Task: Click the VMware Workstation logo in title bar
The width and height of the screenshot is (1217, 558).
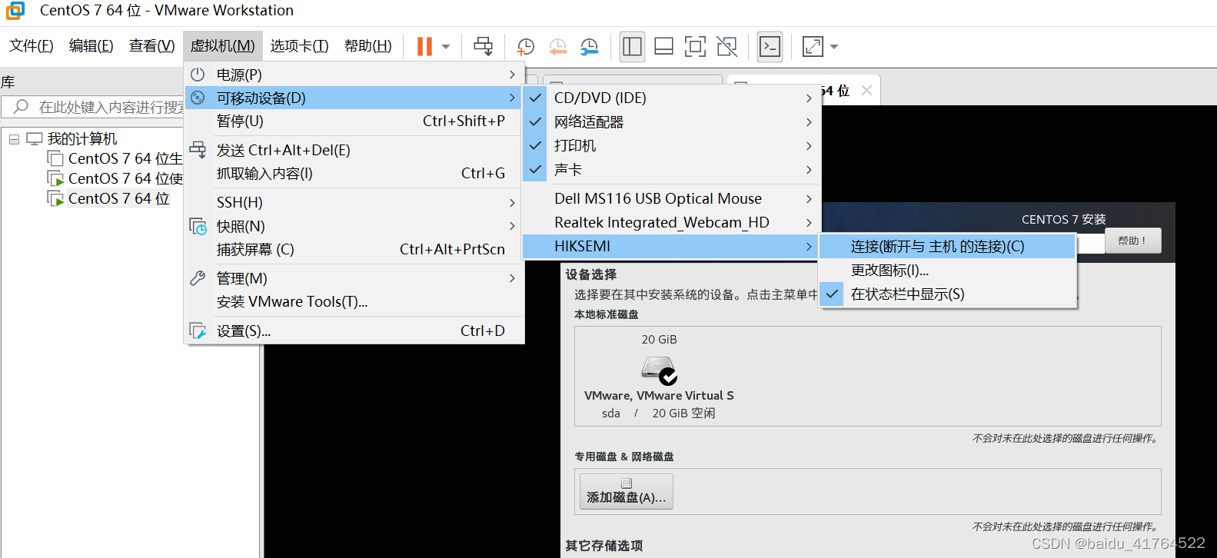Action: tap(15, 11)
